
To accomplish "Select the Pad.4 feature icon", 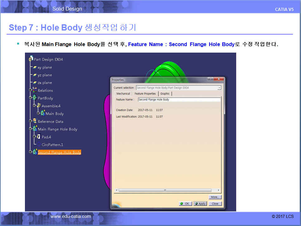I will 39,137.
